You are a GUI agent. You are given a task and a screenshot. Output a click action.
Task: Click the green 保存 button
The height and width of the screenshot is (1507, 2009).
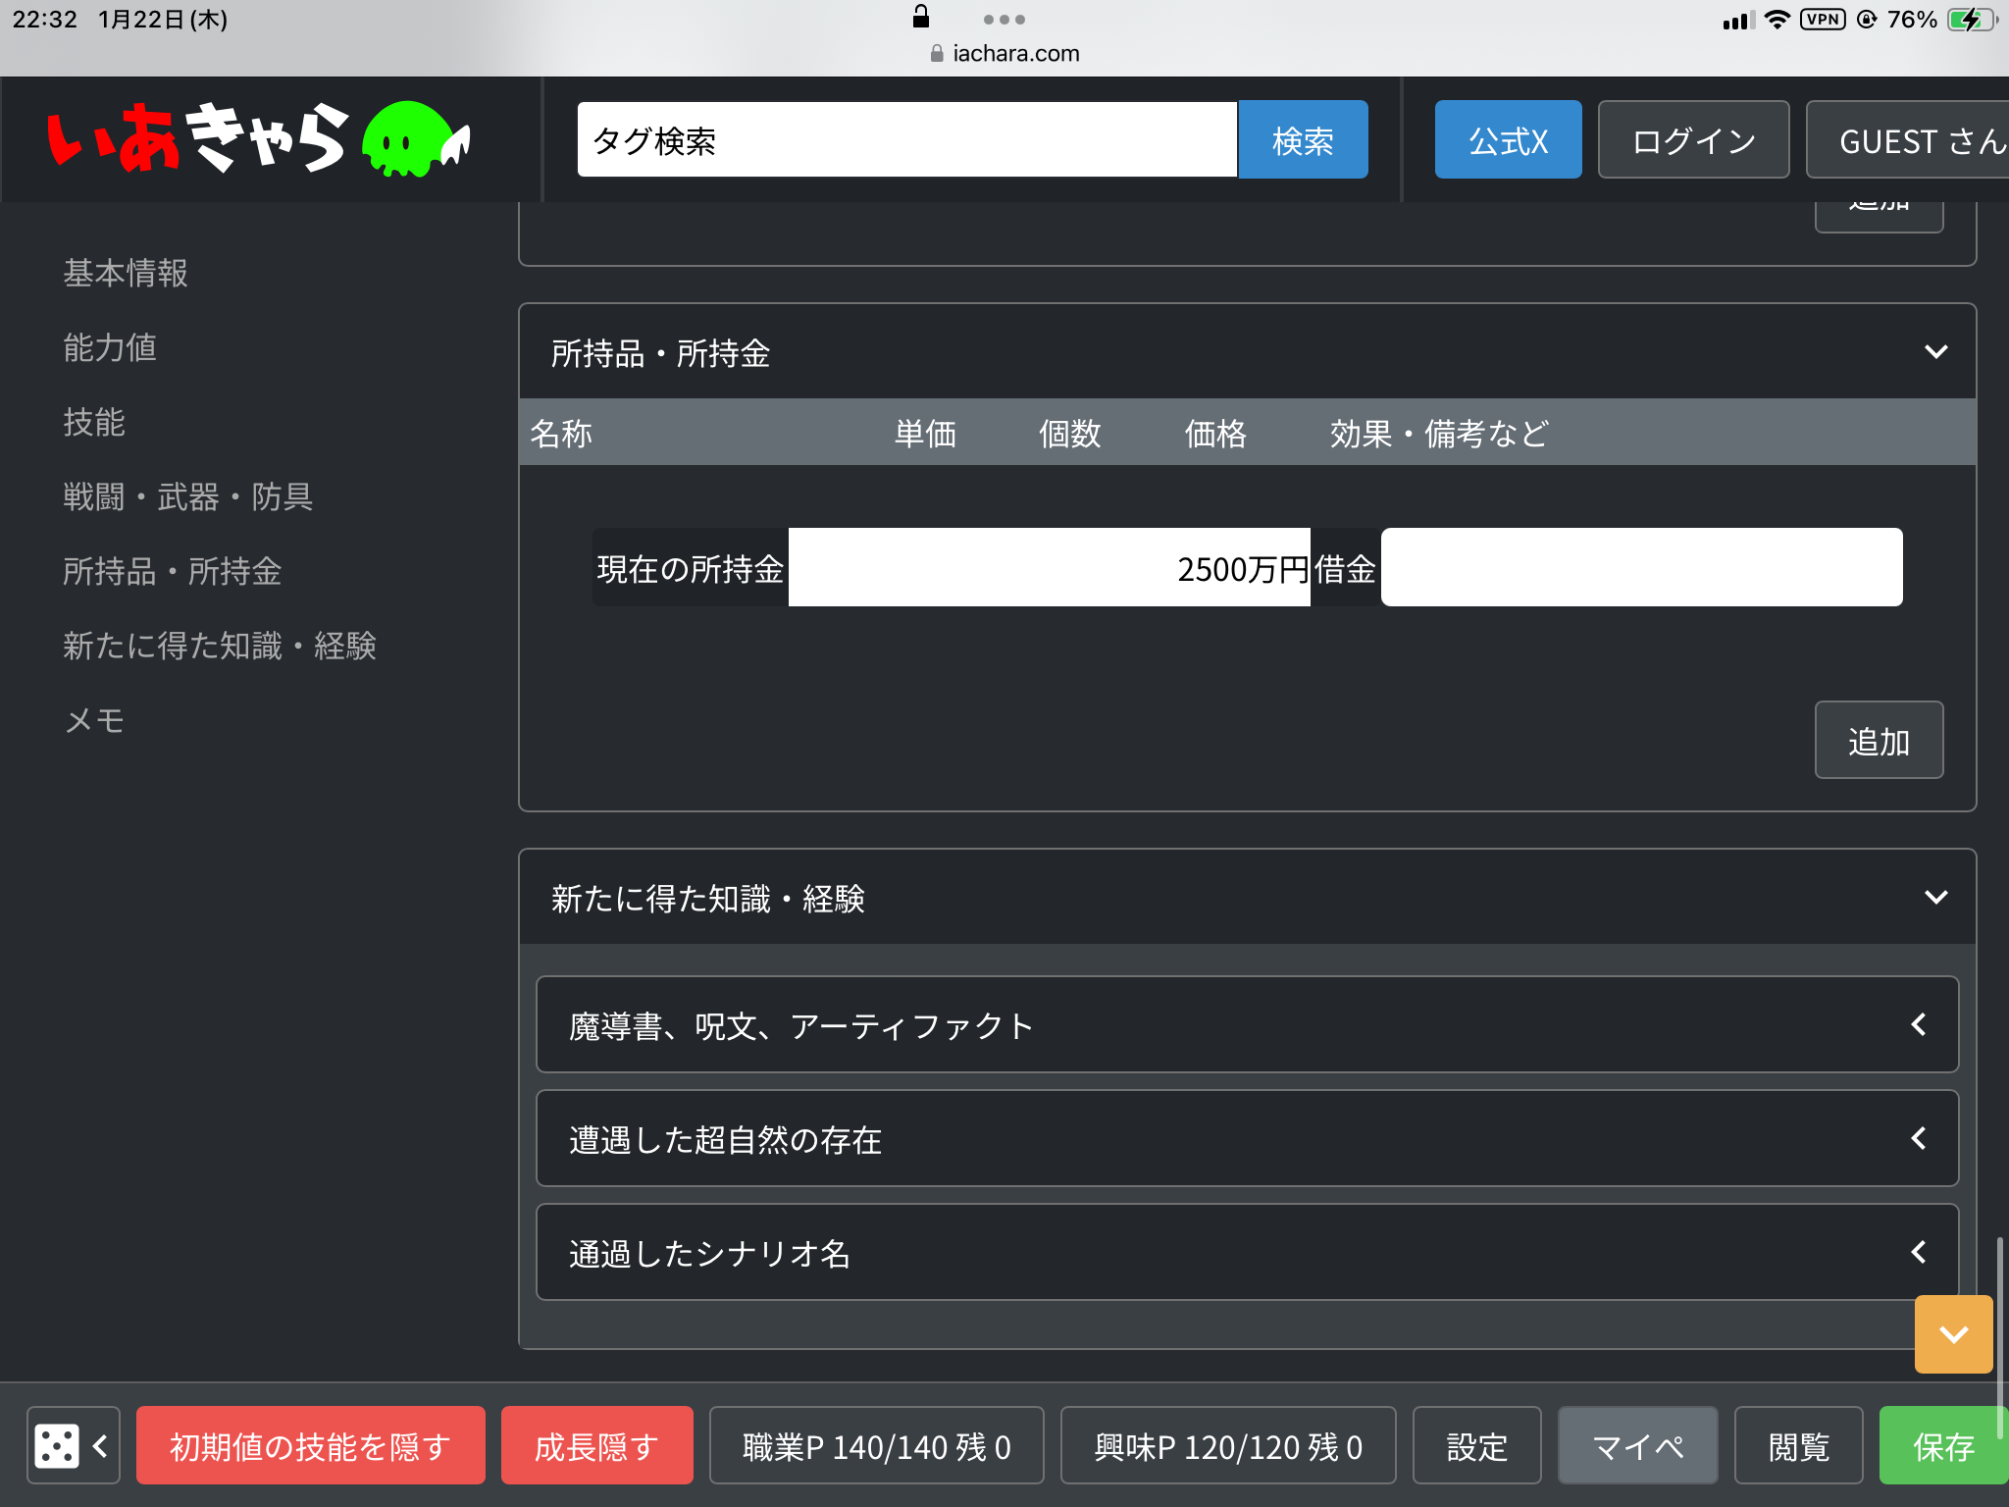1942,1445
